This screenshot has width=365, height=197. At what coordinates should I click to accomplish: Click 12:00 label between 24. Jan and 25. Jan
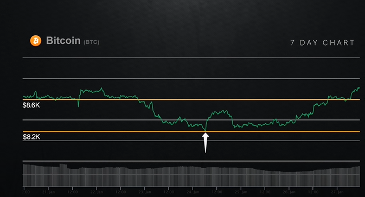(217, 192)
